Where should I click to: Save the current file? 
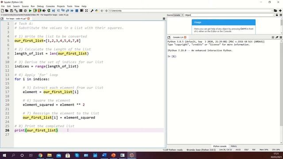tap(11, 11)
